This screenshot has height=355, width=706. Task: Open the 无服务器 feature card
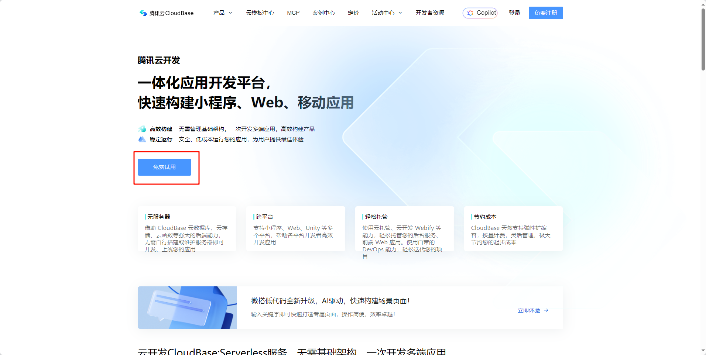pos(187,229)
